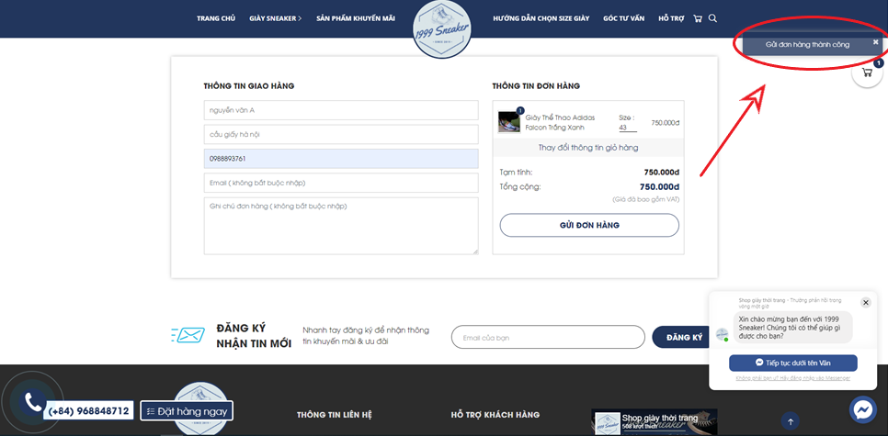Click the scroll-to-top arrow button
Image resolution: width=888 pixels, height=436 pixels.
(x=791, y=422)
